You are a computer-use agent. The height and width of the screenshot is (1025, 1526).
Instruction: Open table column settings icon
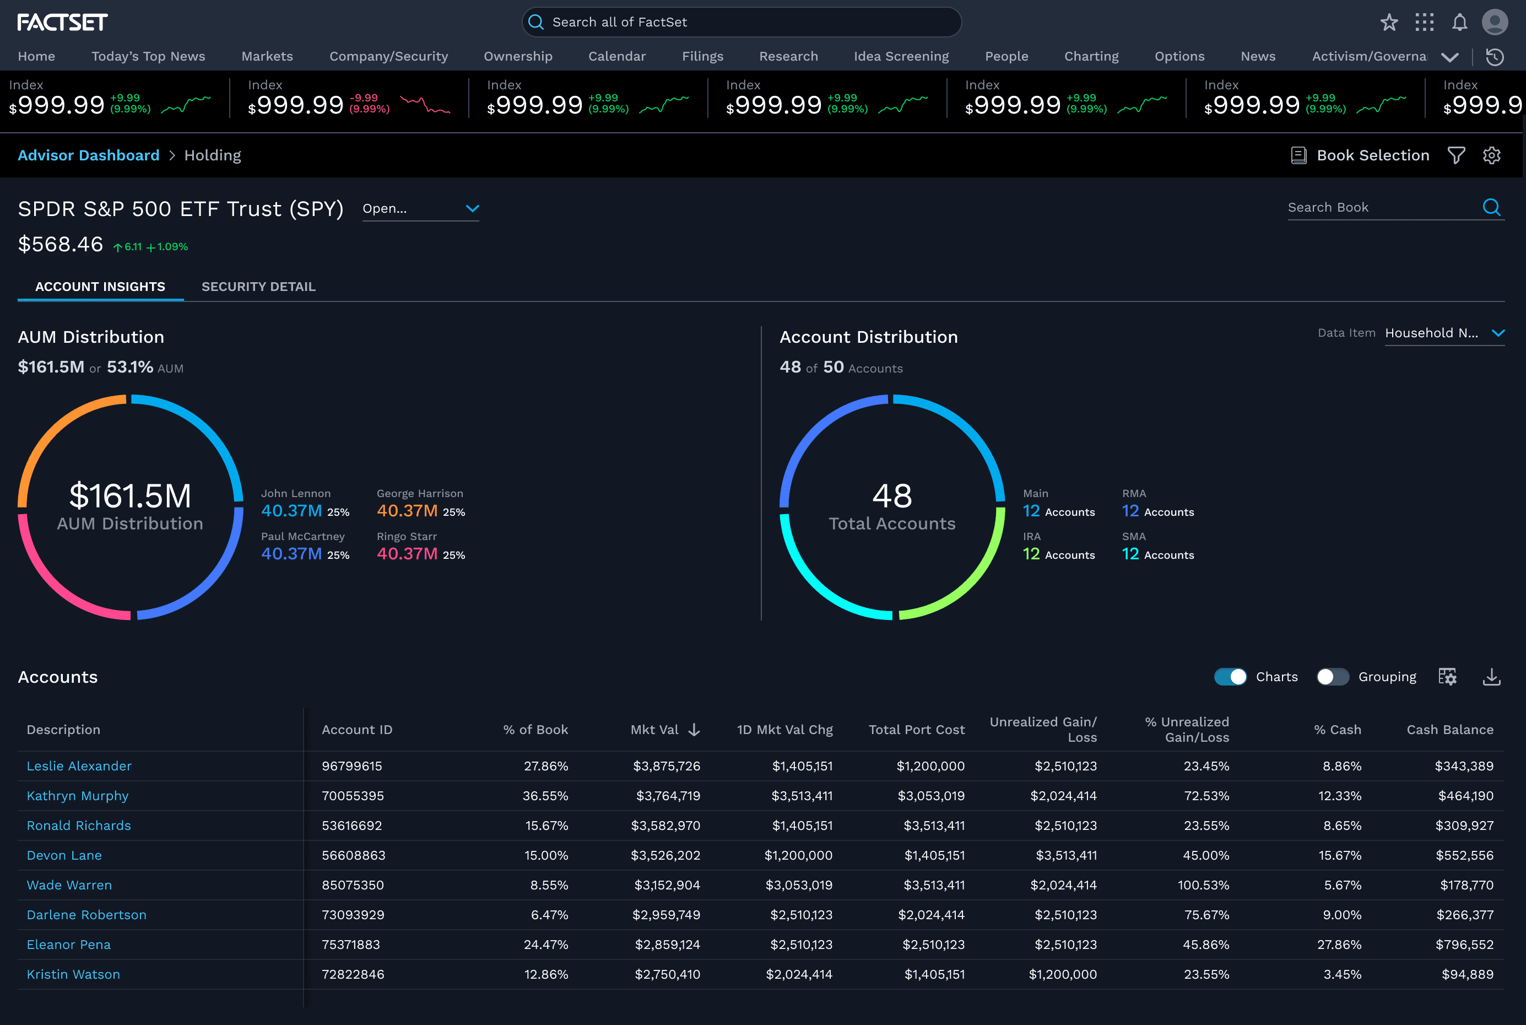tap(1448, 677)
